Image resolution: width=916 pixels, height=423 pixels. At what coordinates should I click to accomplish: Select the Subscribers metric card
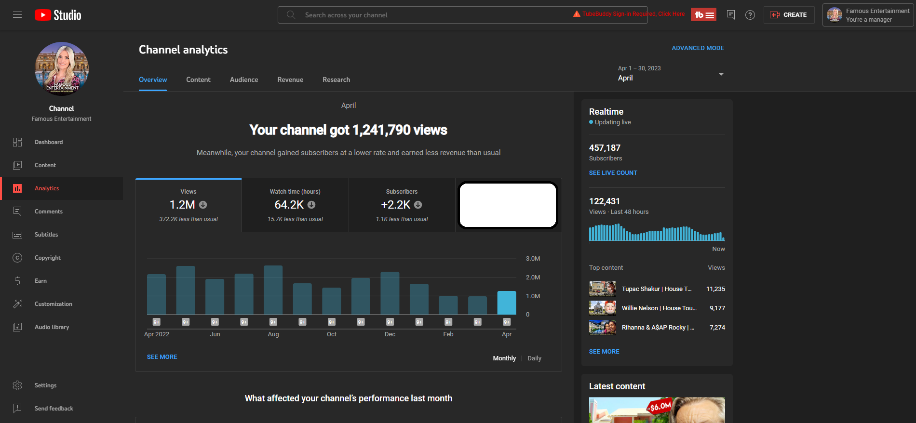pos(402,205)
